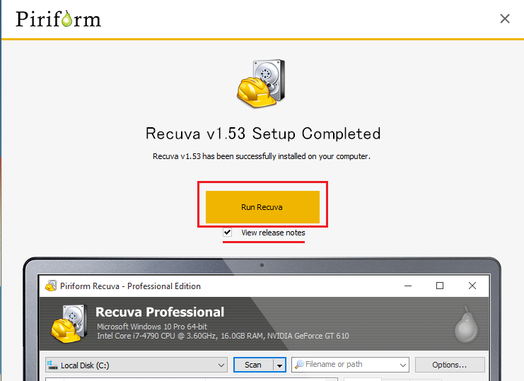Click the Recuva Professional title text
524x381 pixels.
[x=160, y=312]
